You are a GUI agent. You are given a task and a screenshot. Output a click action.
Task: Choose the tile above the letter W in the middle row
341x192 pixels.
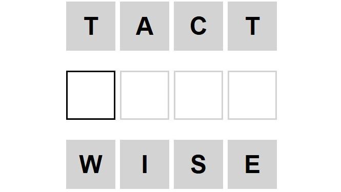tap(91, 95)
